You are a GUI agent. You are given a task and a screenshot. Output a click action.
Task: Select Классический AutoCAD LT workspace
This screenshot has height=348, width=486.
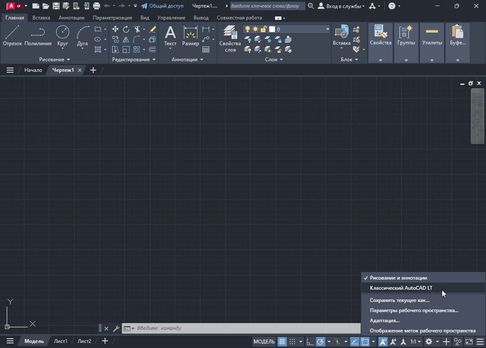point(400,288)
